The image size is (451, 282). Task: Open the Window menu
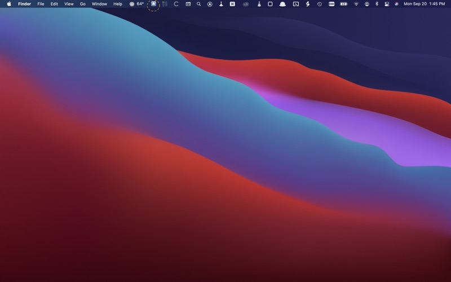coord(99,4)
